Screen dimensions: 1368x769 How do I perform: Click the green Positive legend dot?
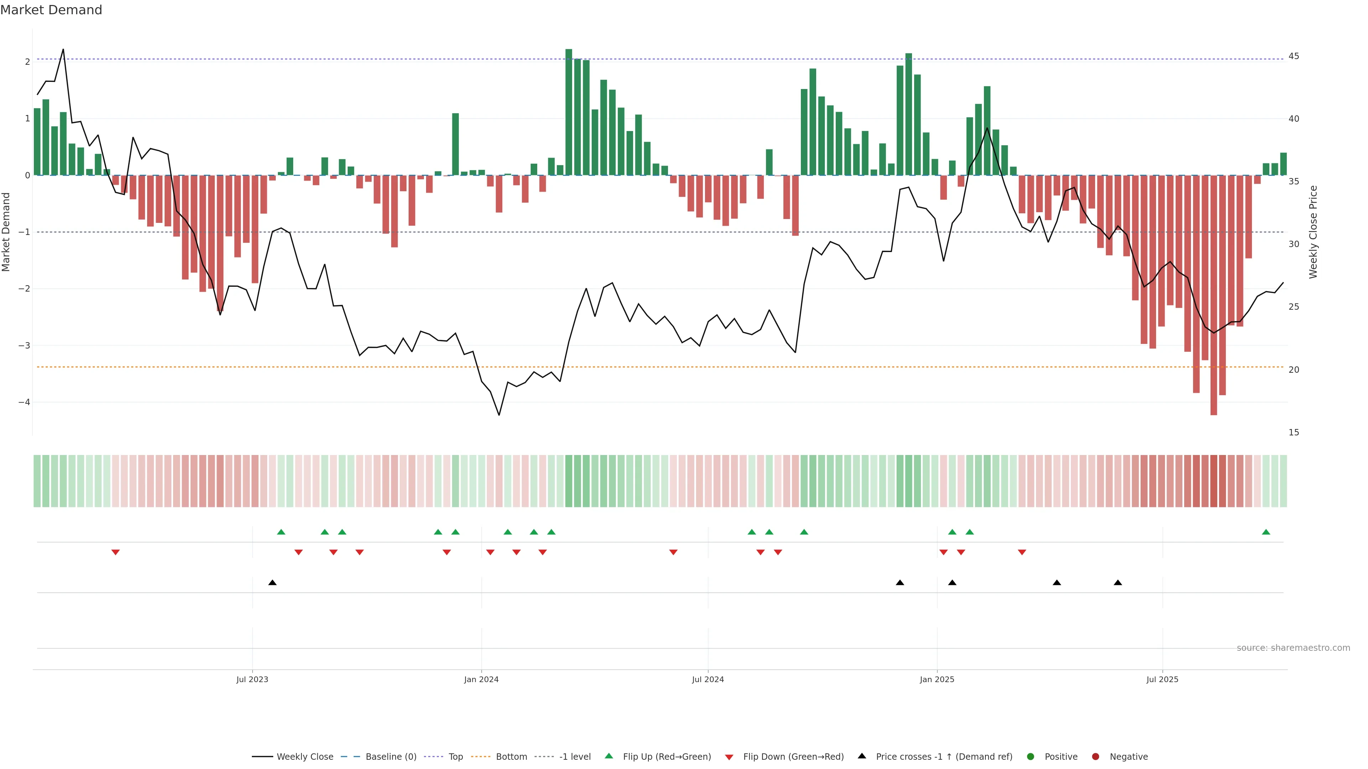click(x=1031, y=757)
